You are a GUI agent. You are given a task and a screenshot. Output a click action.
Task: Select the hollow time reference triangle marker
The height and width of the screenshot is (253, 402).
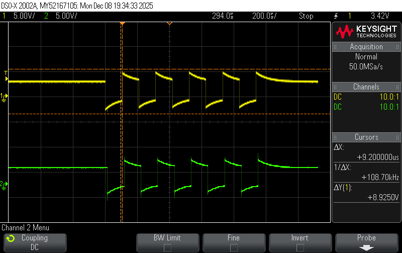coord(169,24)
